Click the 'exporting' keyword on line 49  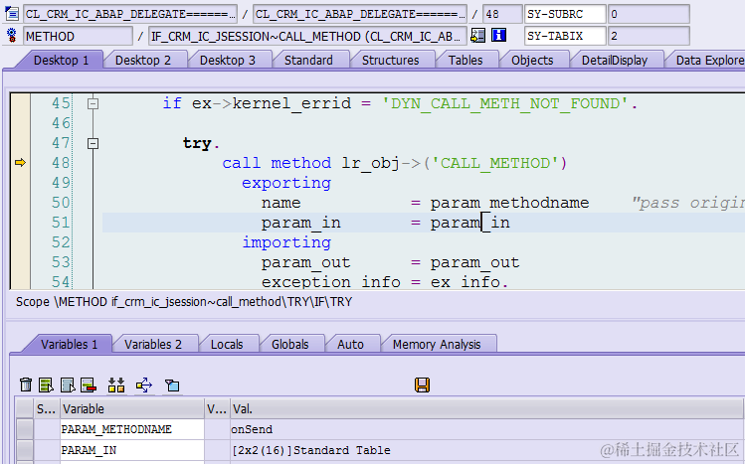pyautogui.click(x=286, y=183)
